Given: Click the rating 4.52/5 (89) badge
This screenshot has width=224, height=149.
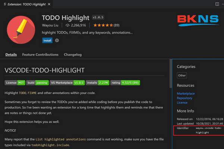Looking at the screenshot, I should pos(125,83).
